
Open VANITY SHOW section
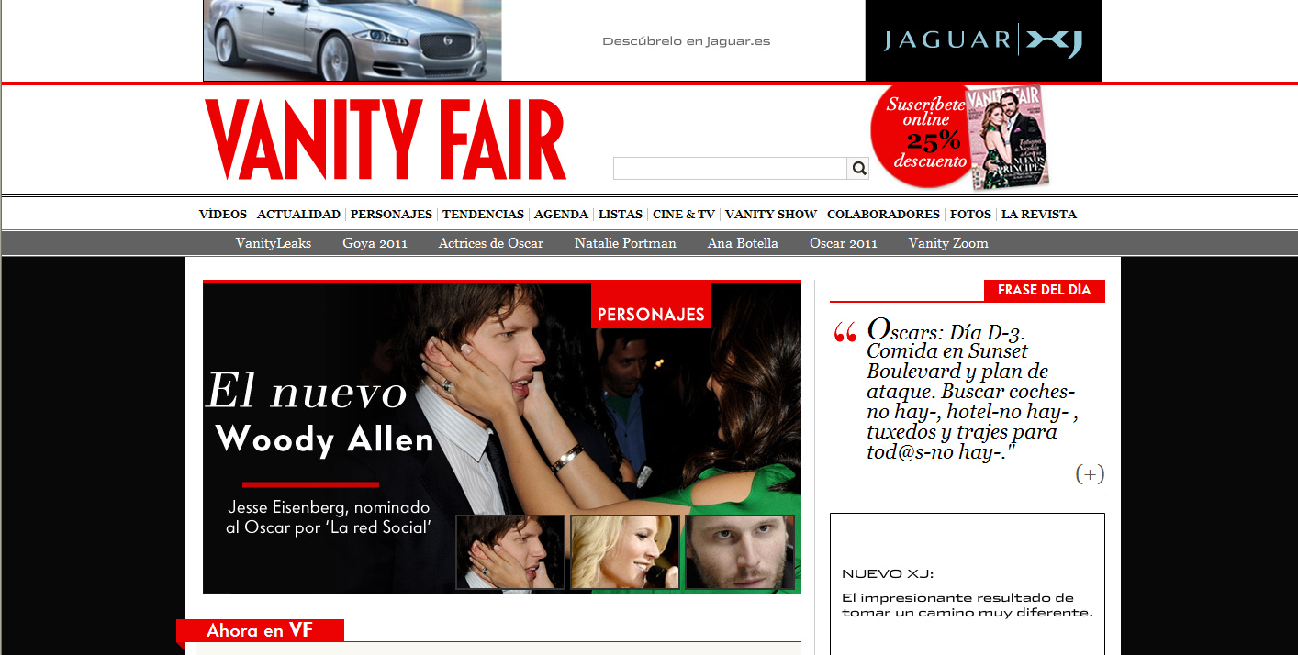(771, 214)
